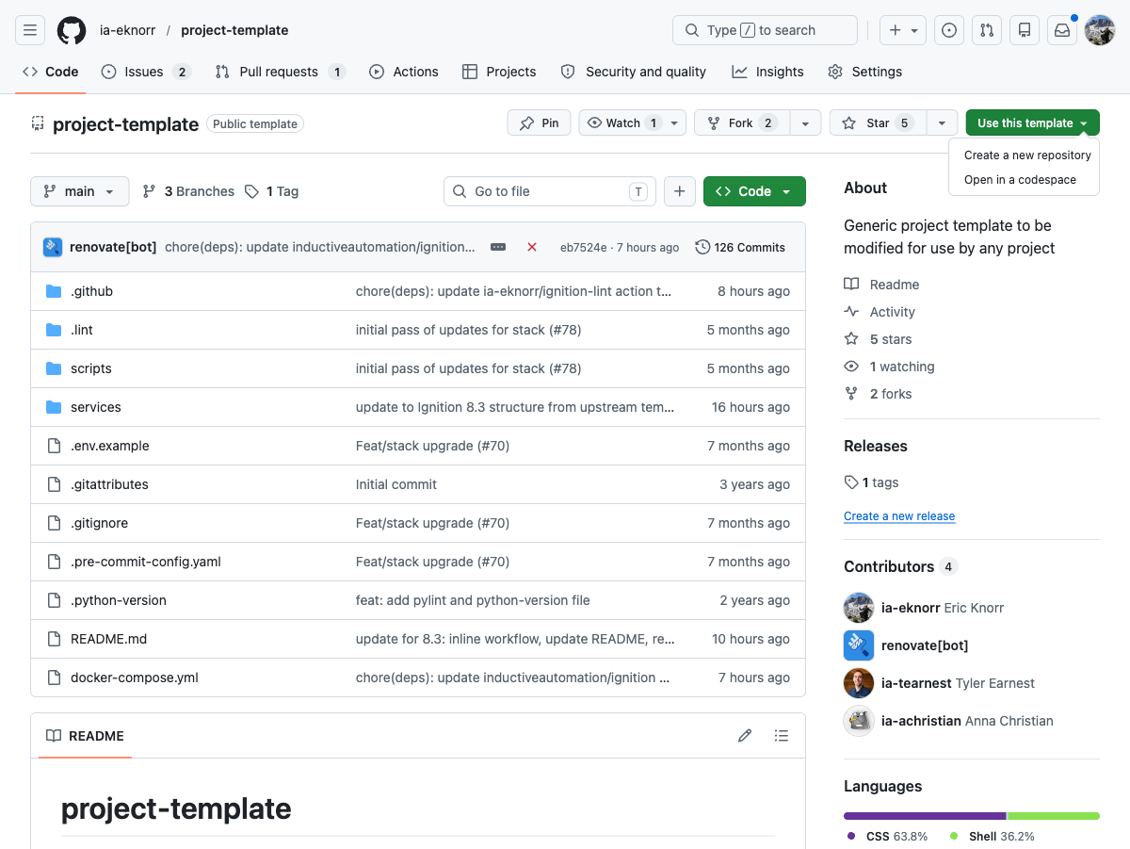Click the 1 tags link under Releases

872,482
